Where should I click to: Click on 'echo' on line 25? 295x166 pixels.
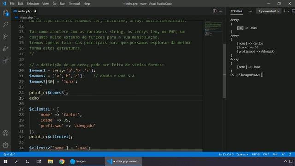pos(34,98)
